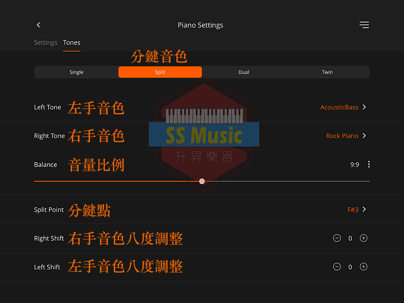Decrease Right Shift with minus icon
Screen dimensions: 404x303
[337, 238]
